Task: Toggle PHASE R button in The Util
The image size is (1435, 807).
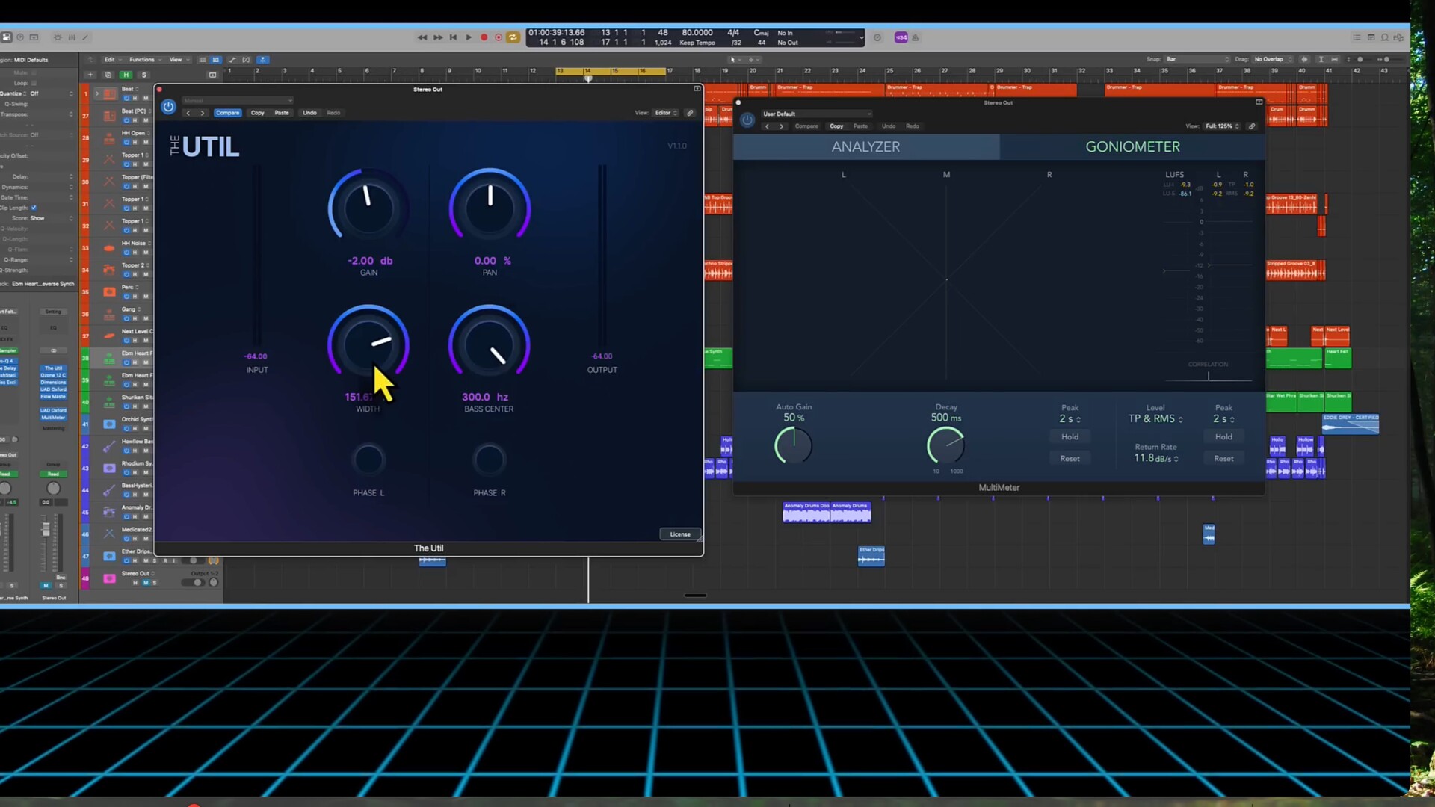Action: tap(490, 460)
